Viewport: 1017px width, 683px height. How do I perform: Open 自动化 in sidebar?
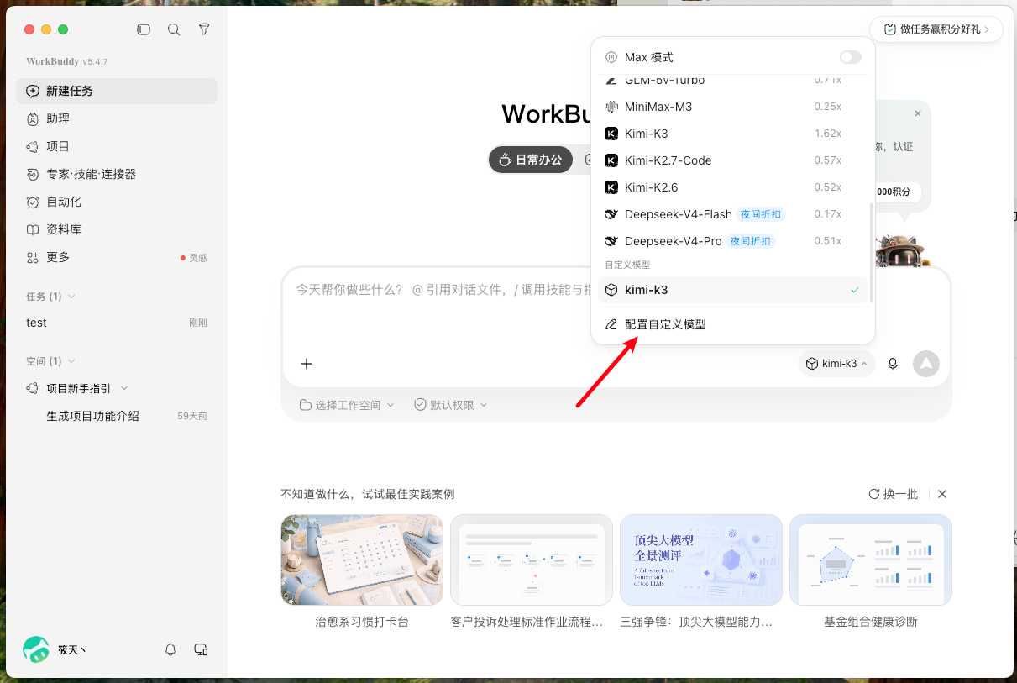click(x=117, y=202)
